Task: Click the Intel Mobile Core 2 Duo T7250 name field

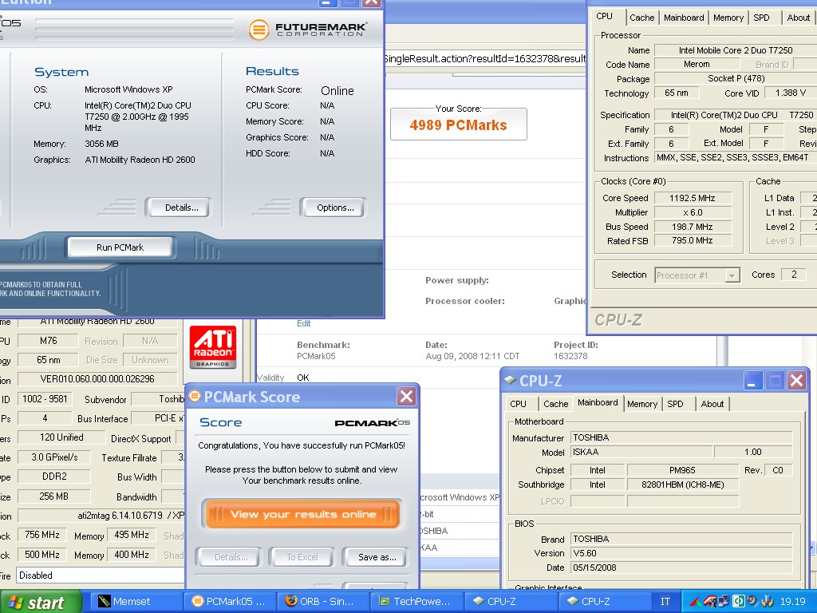Action: pyautogui.click(x=735, y=50)
